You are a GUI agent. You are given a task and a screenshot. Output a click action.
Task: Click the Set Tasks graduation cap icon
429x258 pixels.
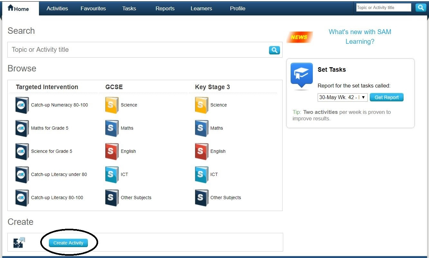pyautogui.click(x=302, y=76)
